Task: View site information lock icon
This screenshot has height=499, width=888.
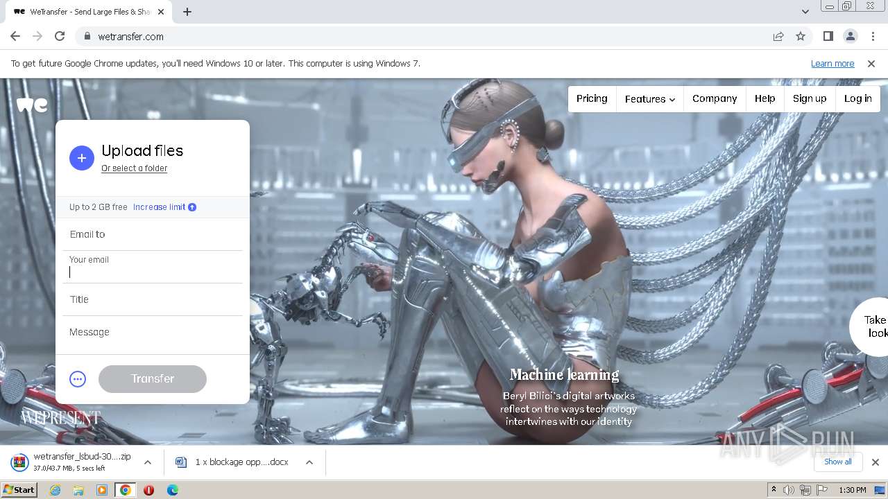Action: (x=87, y=36)
